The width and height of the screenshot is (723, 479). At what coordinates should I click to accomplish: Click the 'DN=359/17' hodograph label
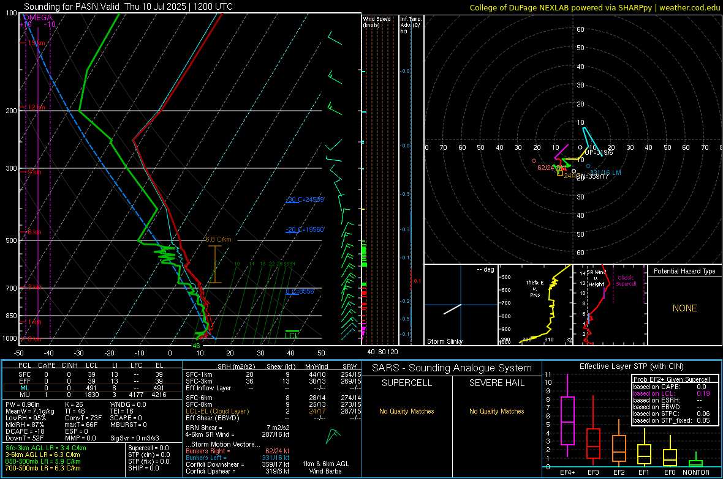[x=592, y=176]
